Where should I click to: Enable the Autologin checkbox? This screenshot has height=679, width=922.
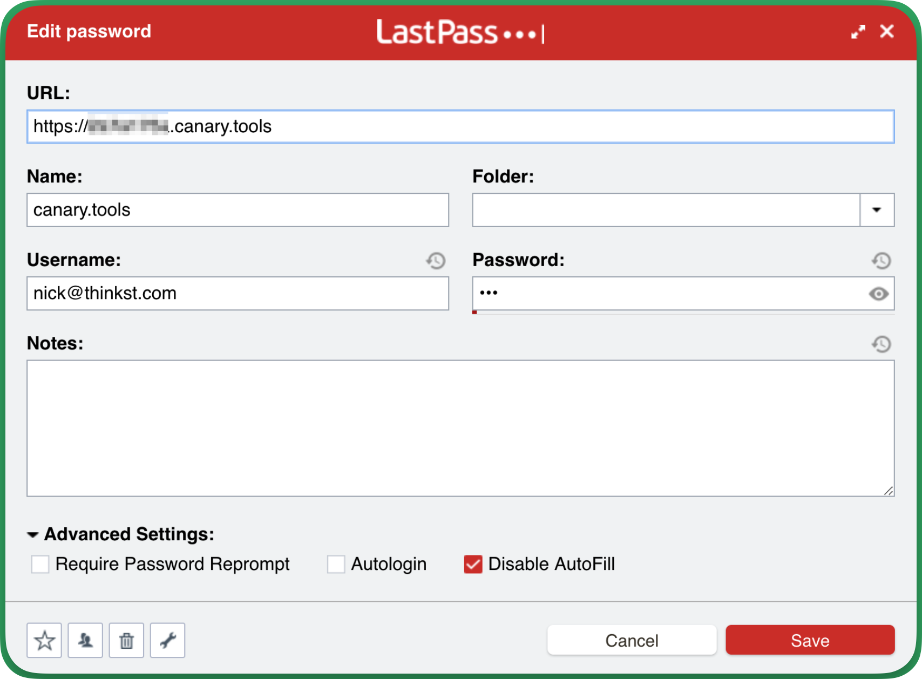pyautogui.click(x=336, y=564)
